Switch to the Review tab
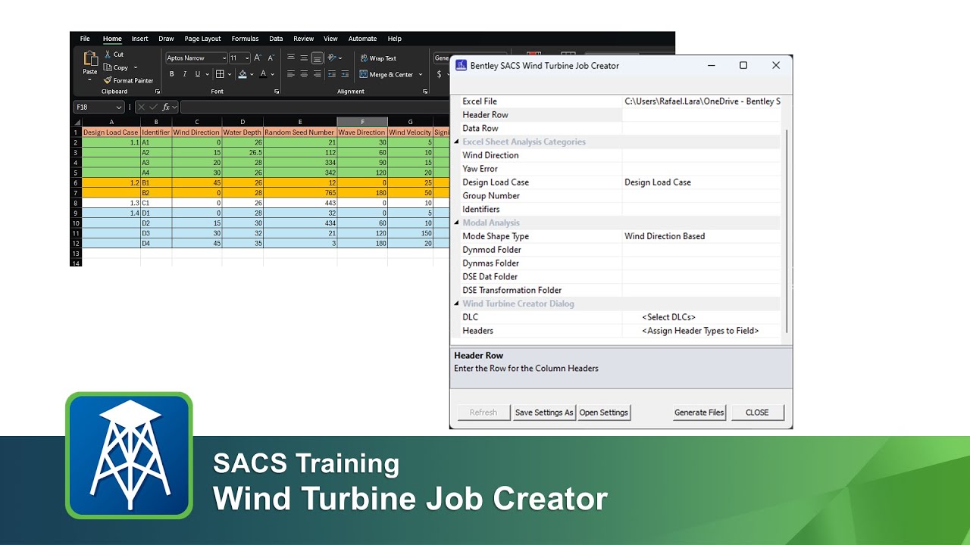This screenshot has height=545, width=970. coord(303,39)
